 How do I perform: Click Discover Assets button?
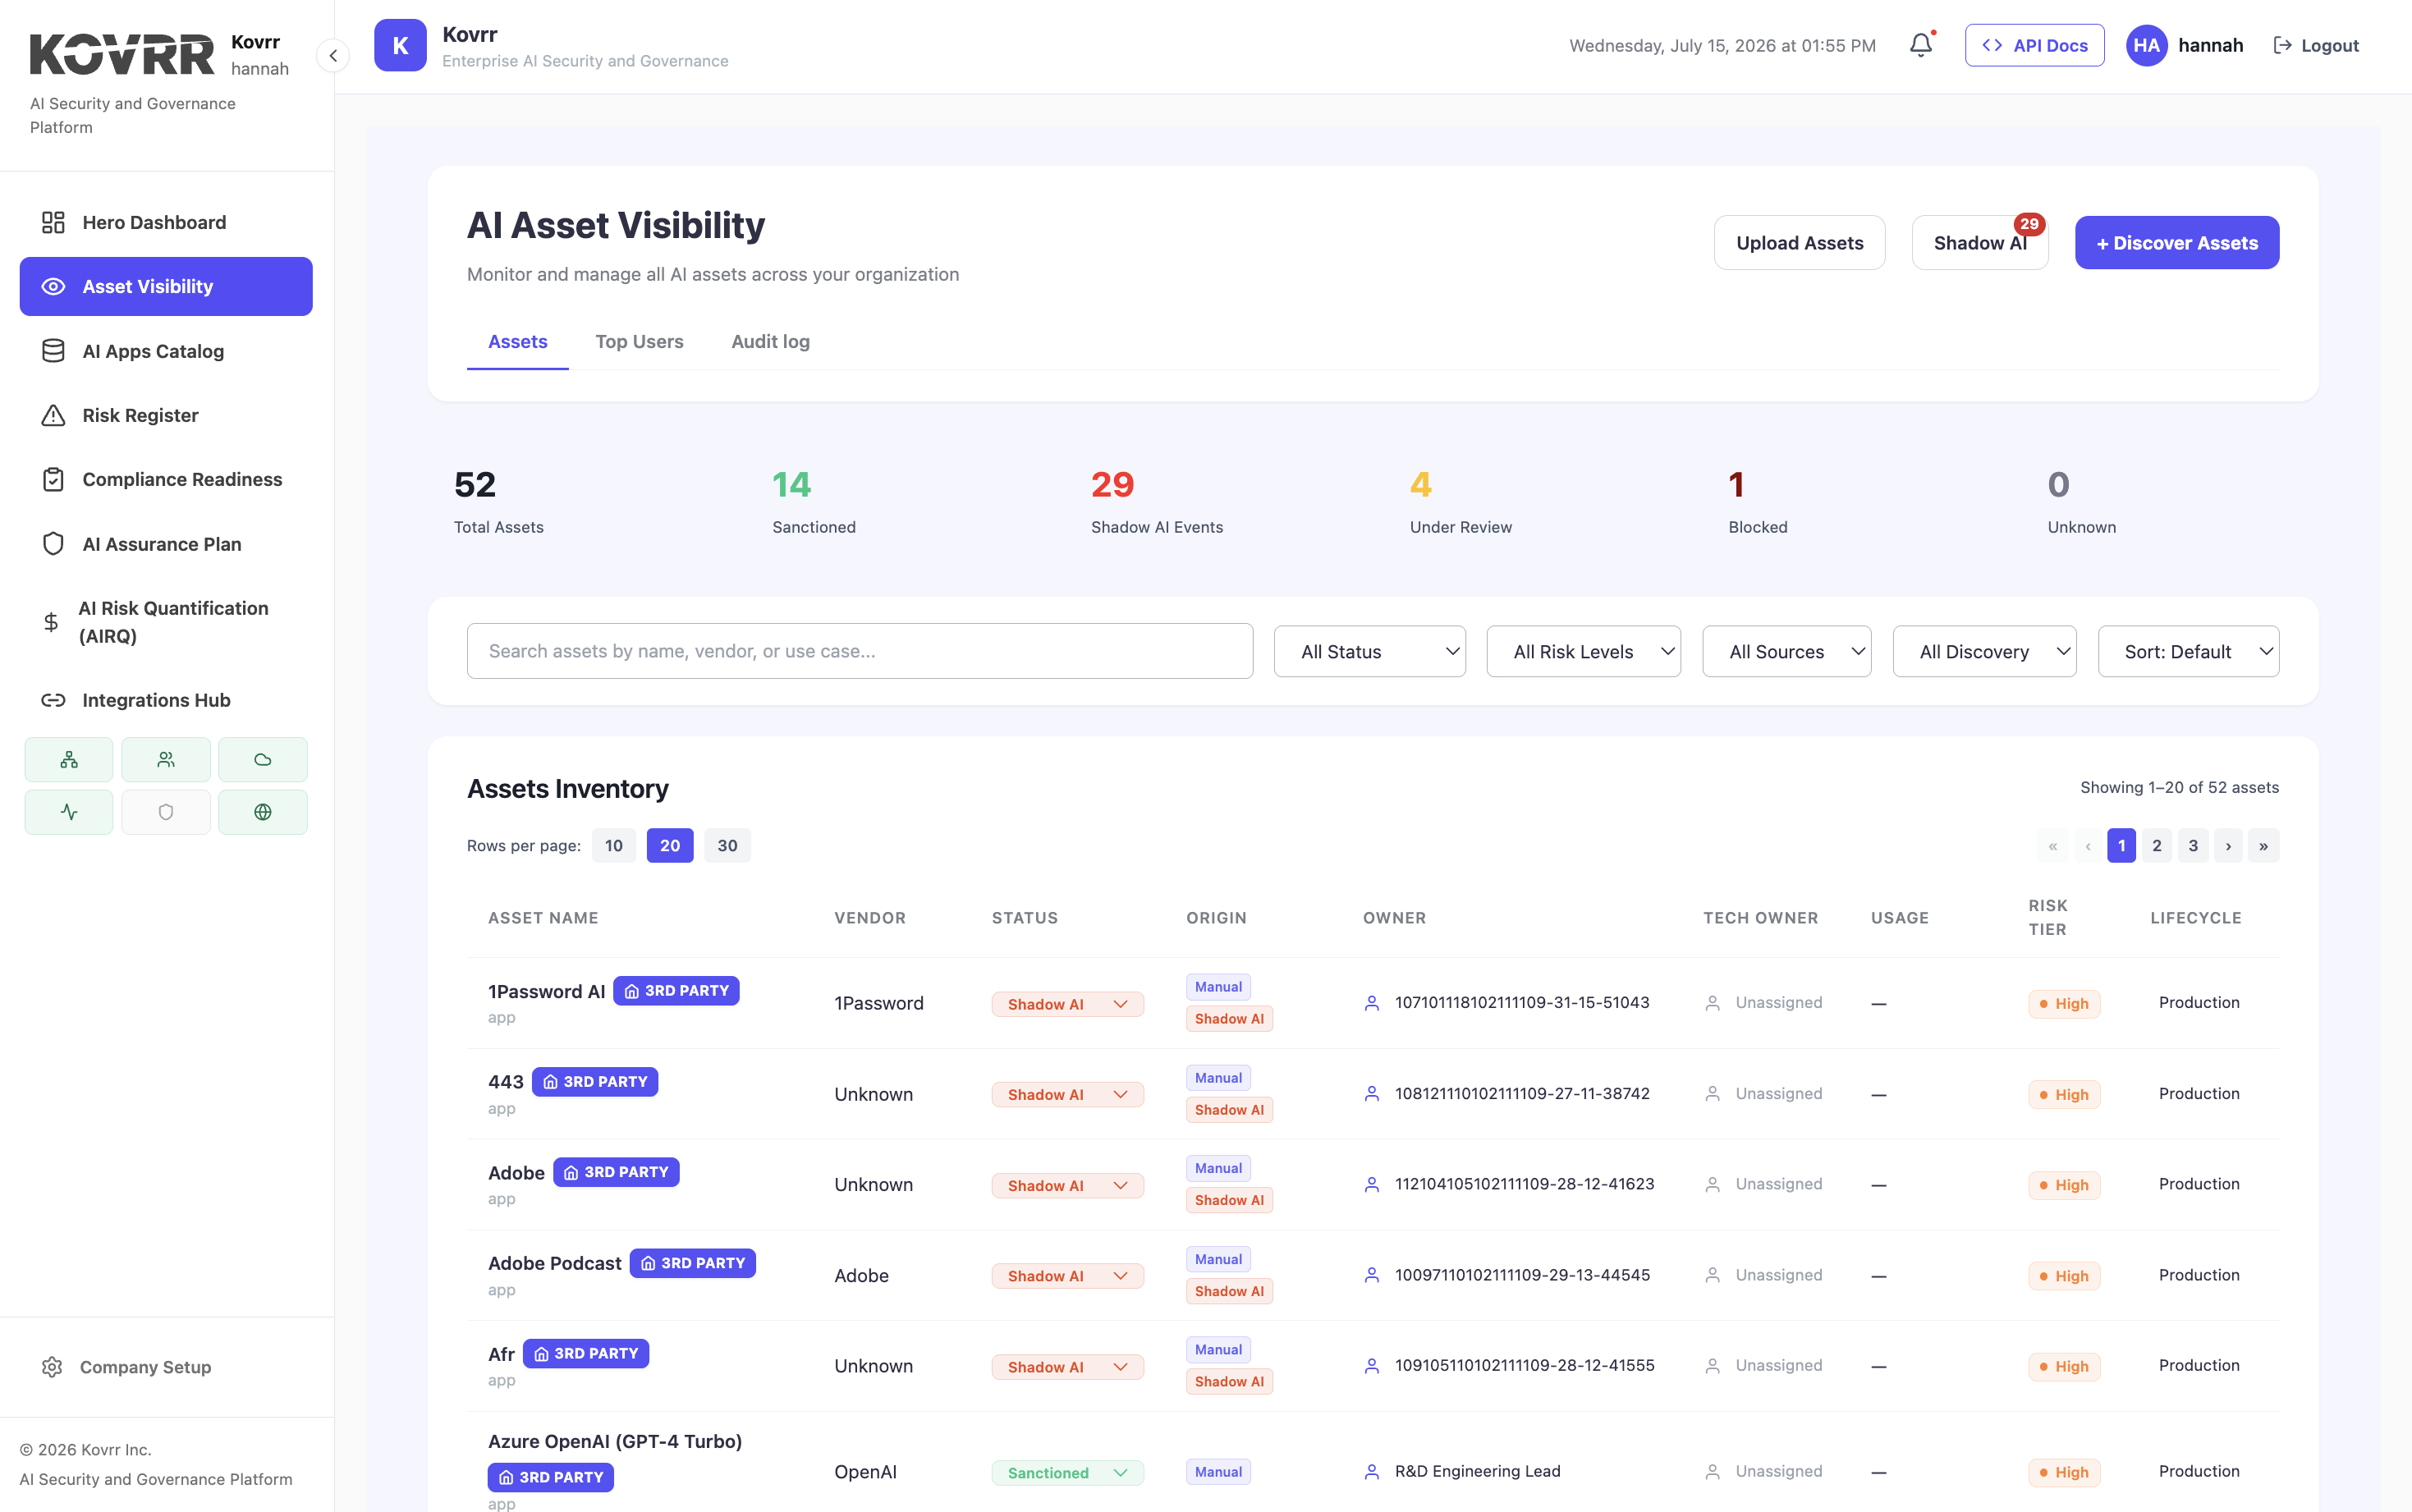coord(2177,243)
